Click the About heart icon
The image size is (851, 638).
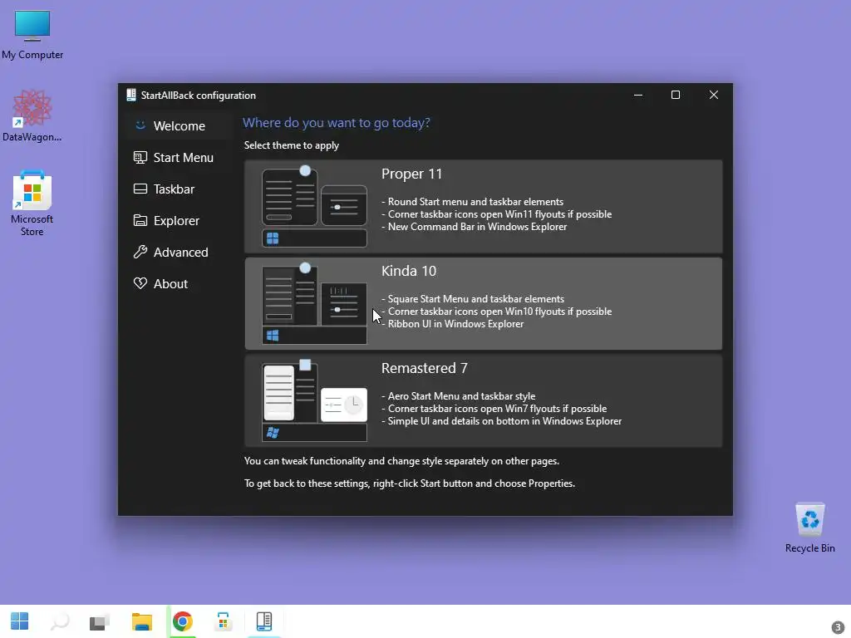[x=140, y=283]
